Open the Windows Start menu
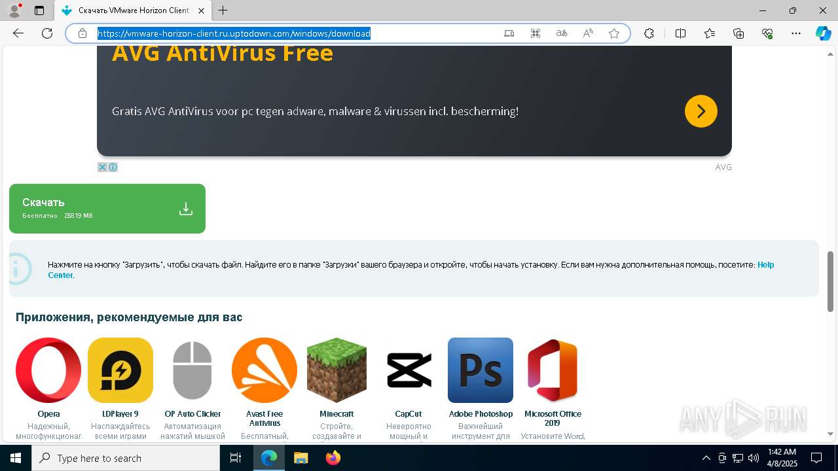This screenshot has width=838, height=471. pos(16,458)
